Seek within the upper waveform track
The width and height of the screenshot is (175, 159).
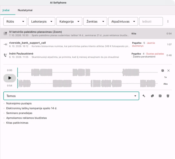(88, 73)
